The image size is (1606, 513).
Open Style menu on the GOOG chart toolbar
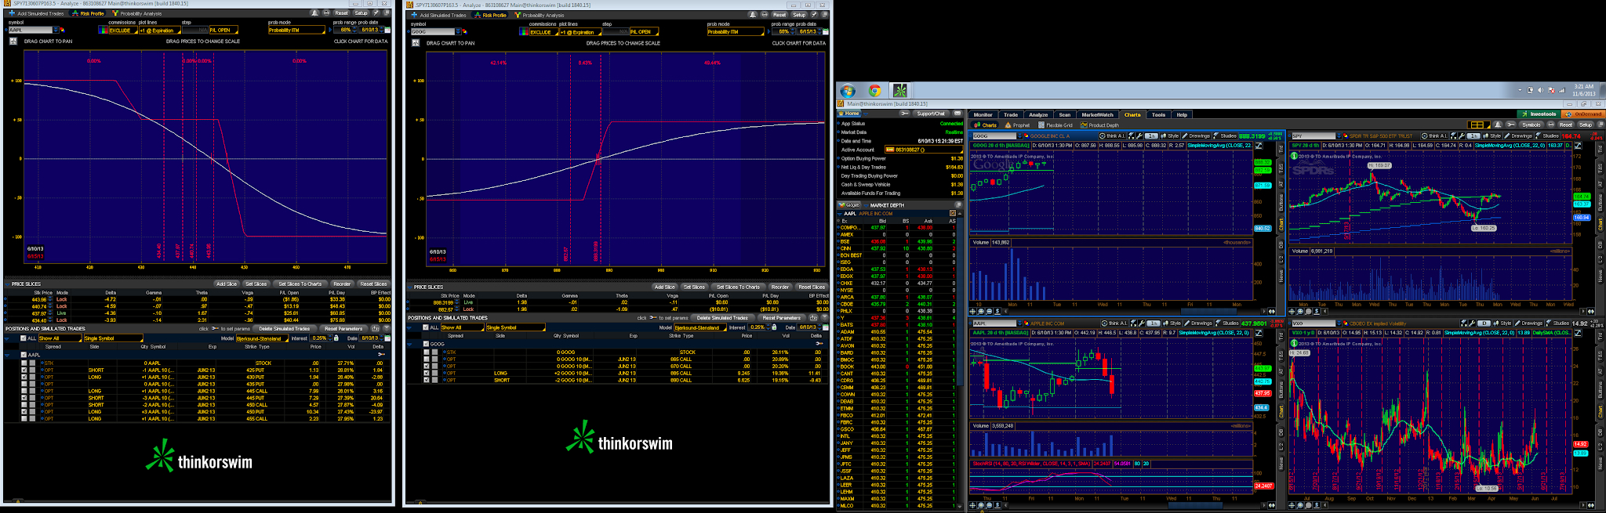[x=1170, y=136]
